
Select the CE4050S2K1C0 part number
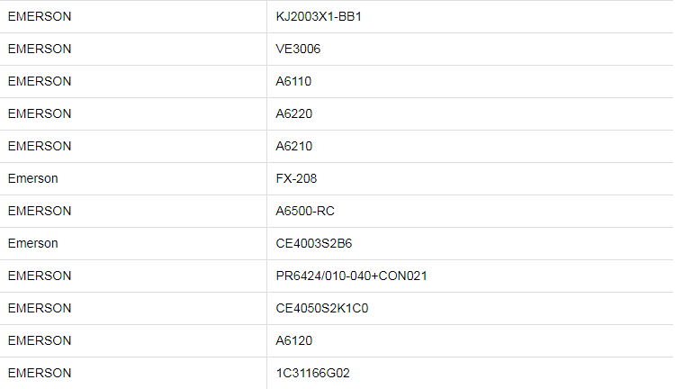[322, 308]
